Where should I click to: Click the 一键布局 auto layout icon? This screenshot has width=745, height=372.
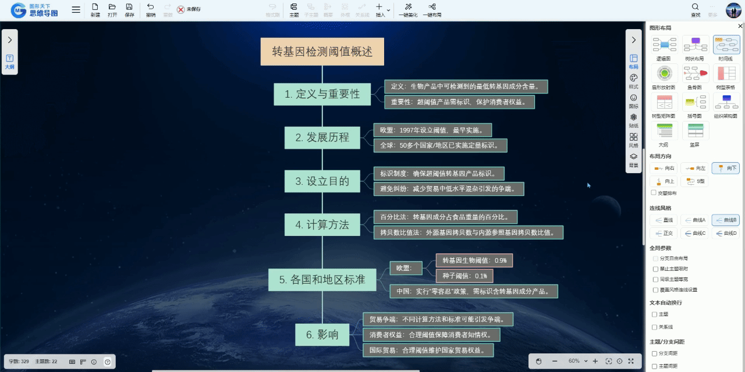[432, 7]
